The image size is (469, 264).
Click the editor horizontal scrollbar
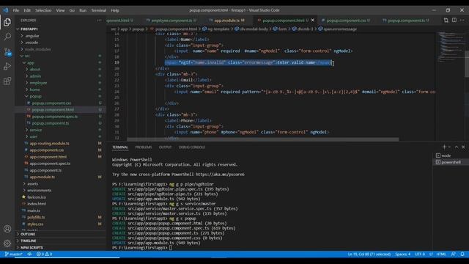coord(262,139)
